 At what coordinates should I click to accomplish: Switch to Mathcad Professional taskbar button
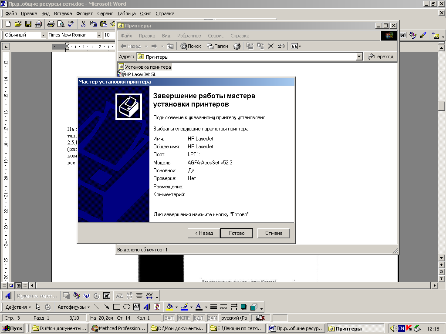click(118, 328)
